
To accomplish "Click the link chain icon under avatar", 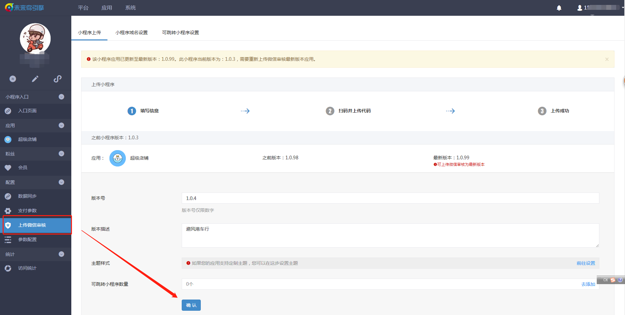I will coord(58,79).
